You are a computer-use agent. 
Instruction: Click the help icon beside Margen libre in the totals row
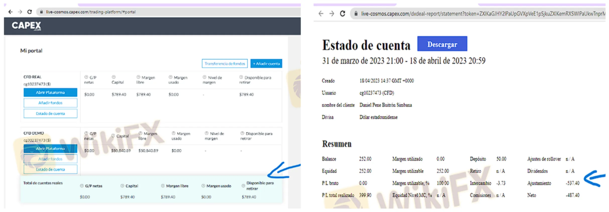163,186
